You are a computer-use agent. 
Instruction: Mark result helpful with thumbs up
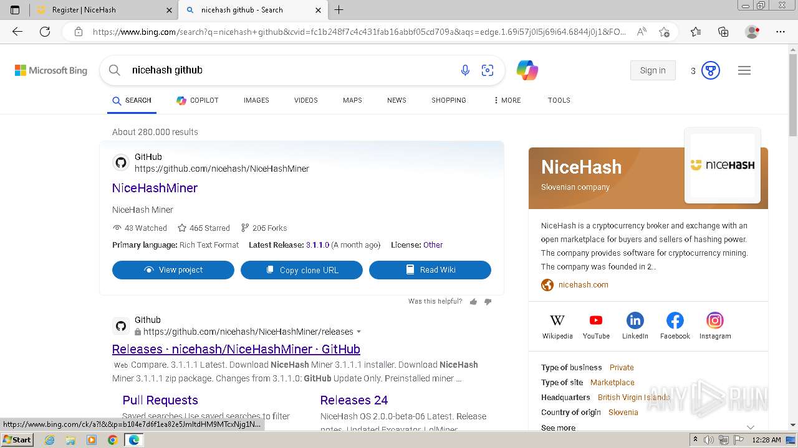click(x=473, y=302)
